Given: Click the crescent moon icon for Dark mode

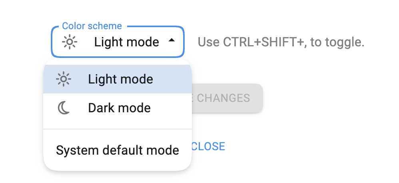Looking at the screenshot, I should tap(64, 108).
